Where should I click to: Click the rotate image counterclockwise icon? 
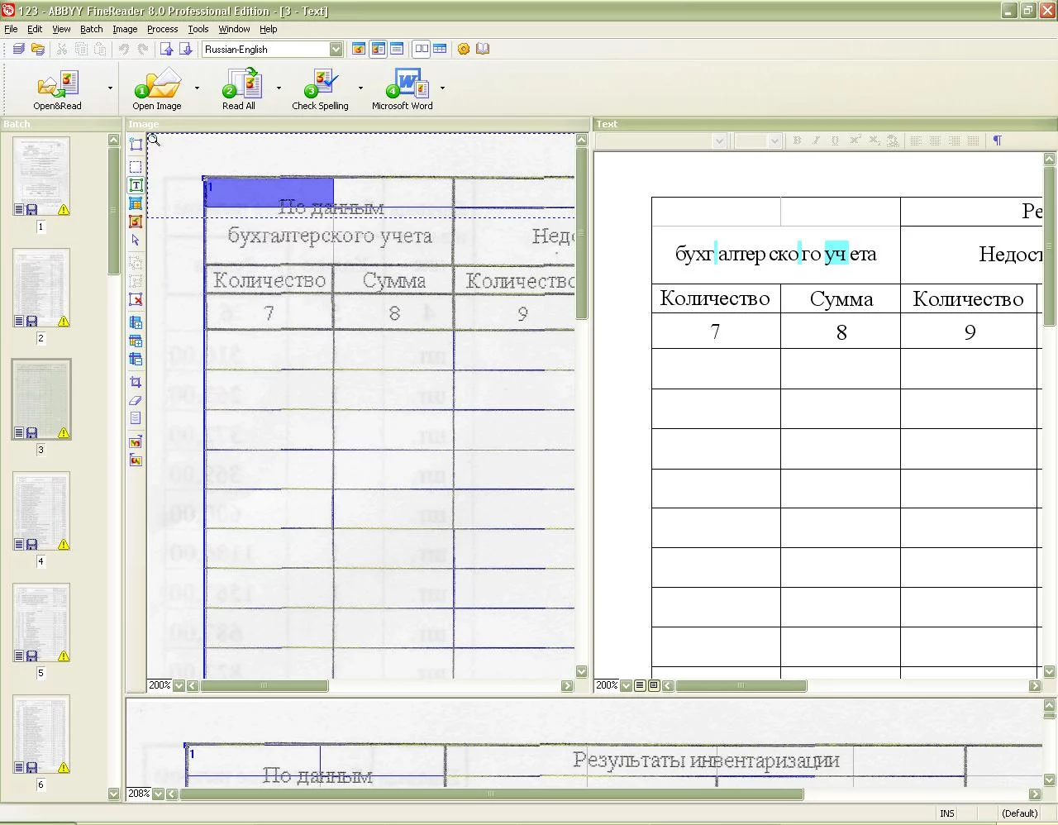[136, 460]
